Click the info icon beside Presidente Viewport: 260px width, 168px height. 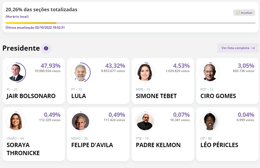click(46, 48)
